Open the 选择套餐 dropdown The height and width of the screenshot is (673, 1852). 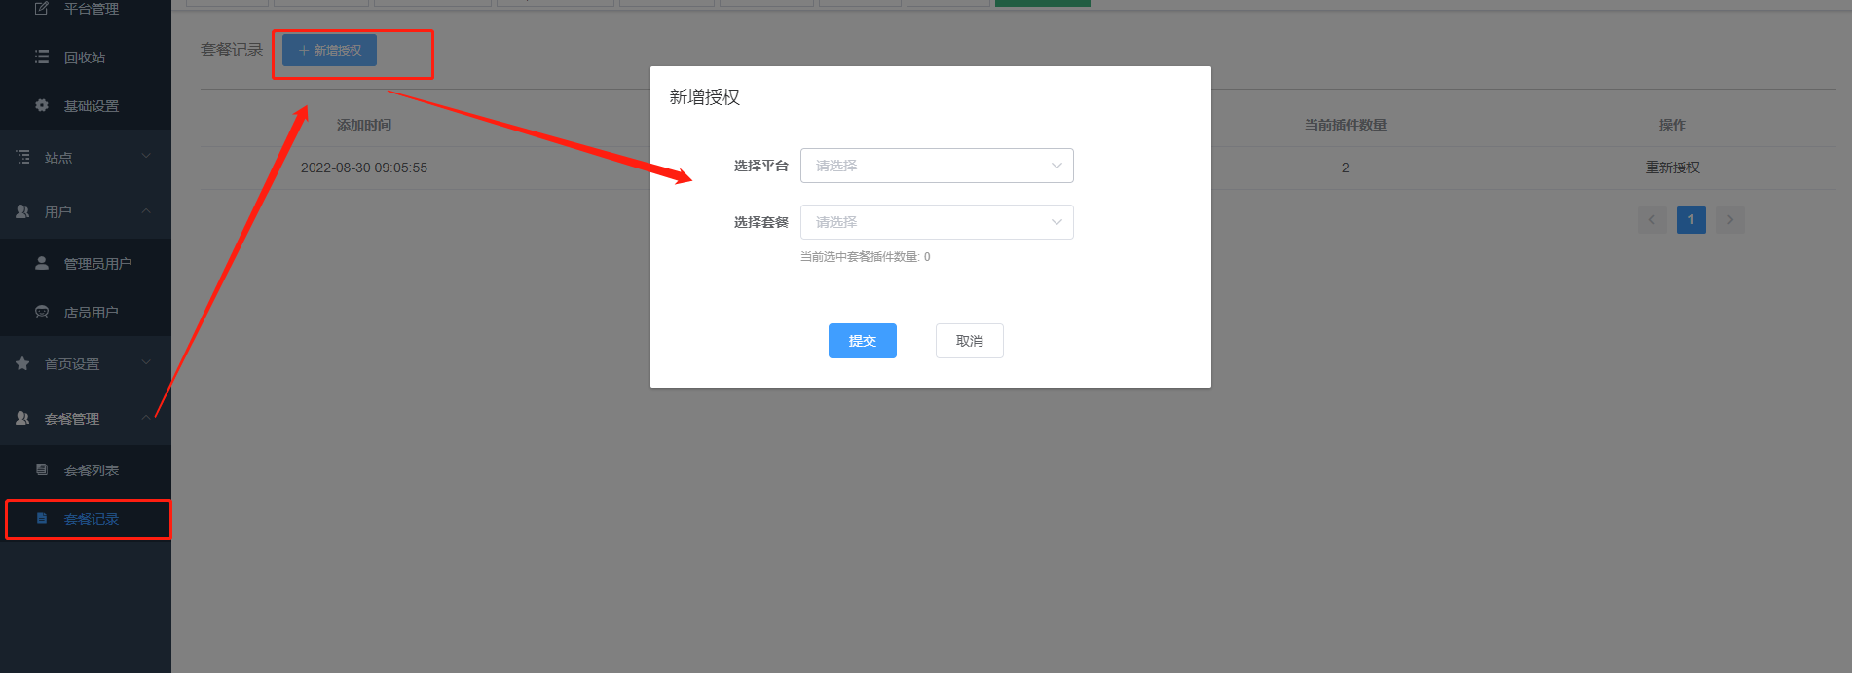pyautogui.click(x=937, y=222)
